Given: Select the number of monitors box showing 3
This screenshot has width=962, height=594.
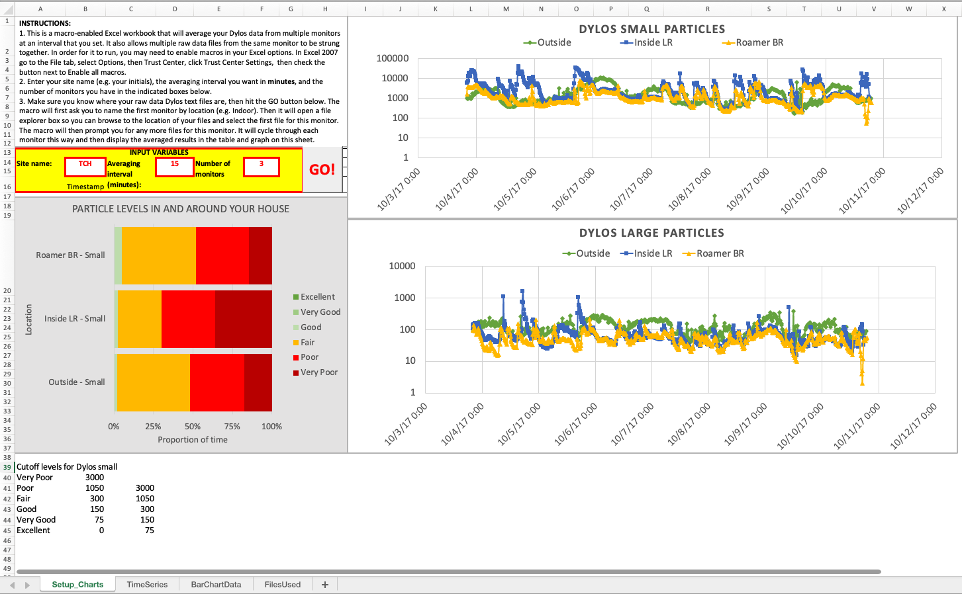Looking at the screenshot, I should (x=262, y=167).
